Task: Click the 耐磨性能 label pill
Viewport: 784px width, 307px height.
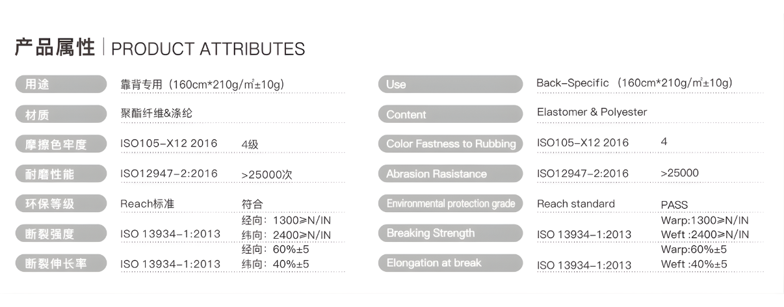Action: click(60, 174)
